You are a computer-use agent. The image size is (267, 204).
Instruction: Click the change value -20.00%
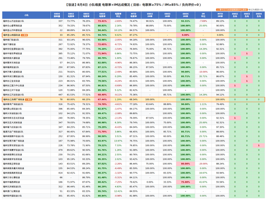coord(203,164)
